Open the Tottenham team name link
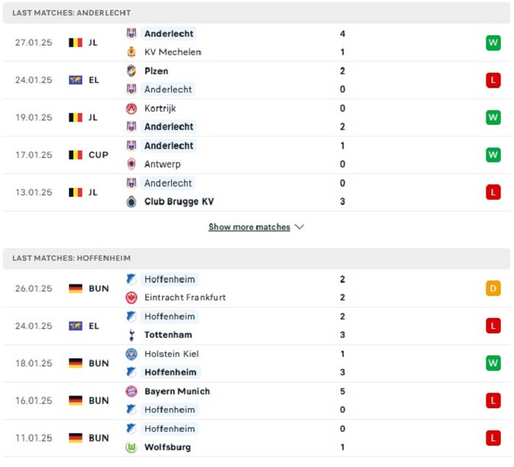 click(168, 335)
